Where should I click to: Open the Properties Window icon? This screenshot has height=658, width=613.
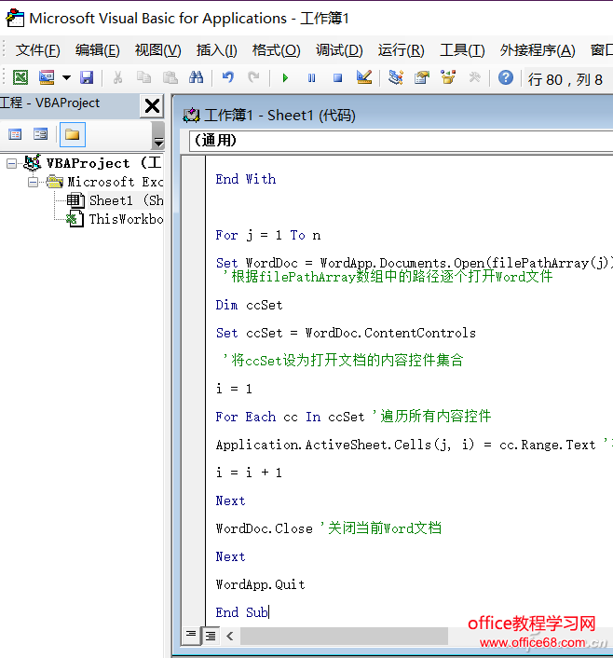coord(422,77)
